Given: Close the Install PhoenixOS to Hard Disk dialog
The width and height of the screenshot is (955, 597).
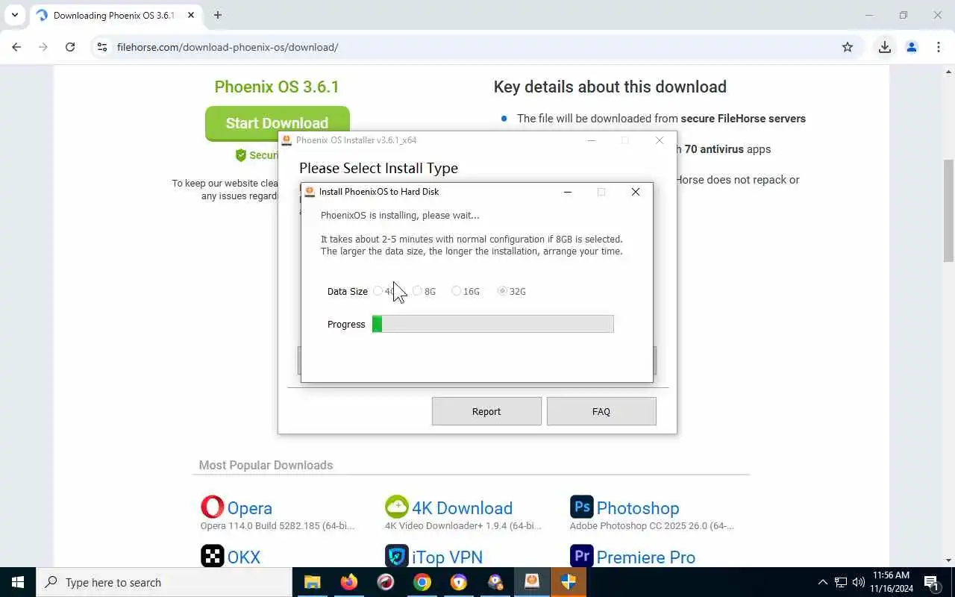Looking at the screenshot, I should point(636,192).
